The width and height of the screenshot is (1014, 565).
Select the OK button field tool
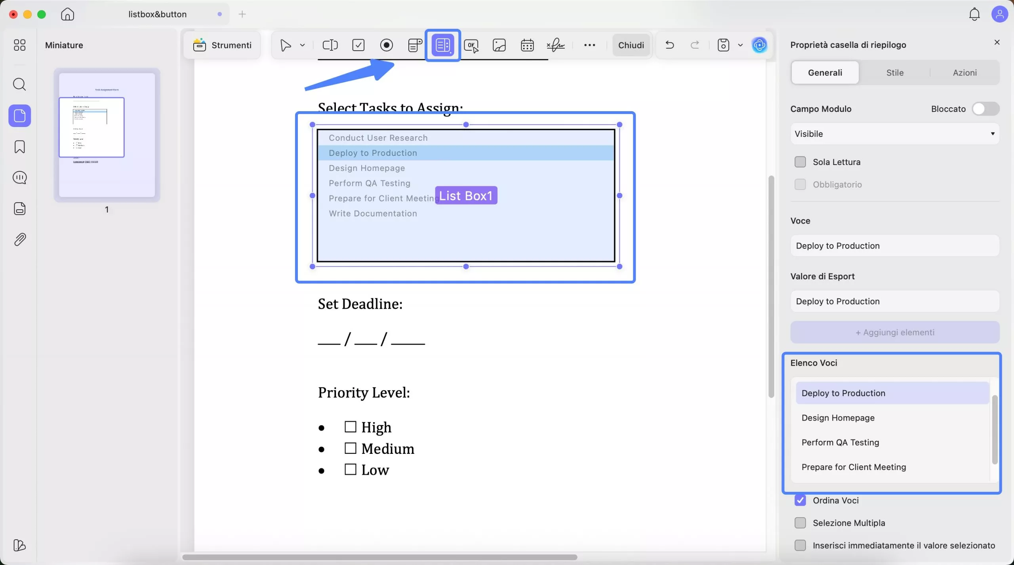pos(471,45)
